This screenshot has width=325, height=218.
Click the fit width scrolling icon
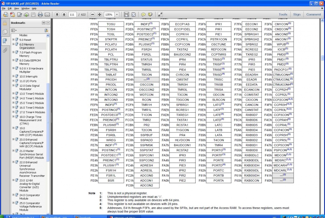coord(126,15)
